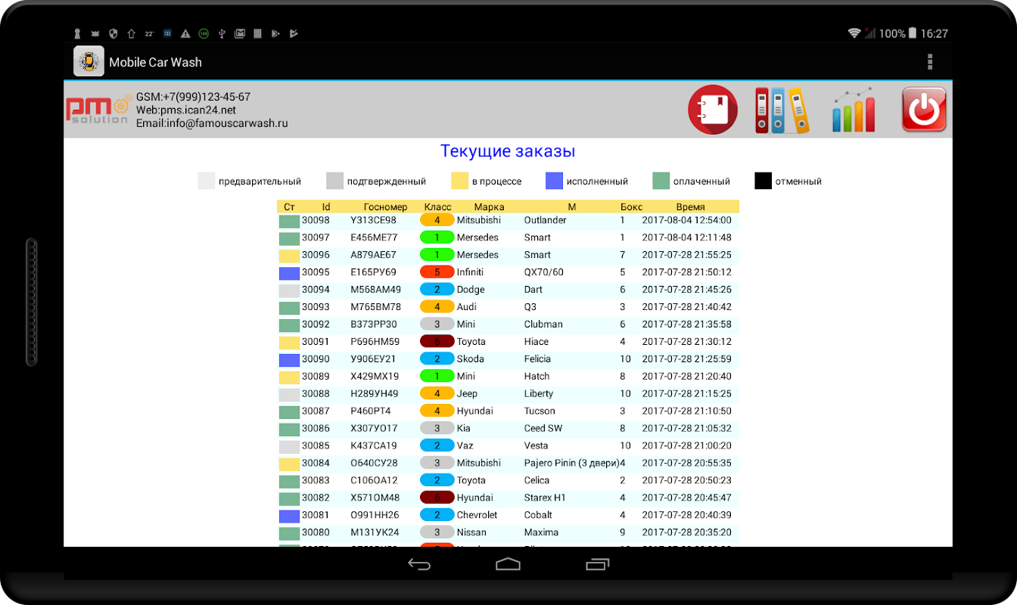This screenshot has width=1017, height=605.
Task: Click the оплаченный green legend swatch
Action: (661, 181)
